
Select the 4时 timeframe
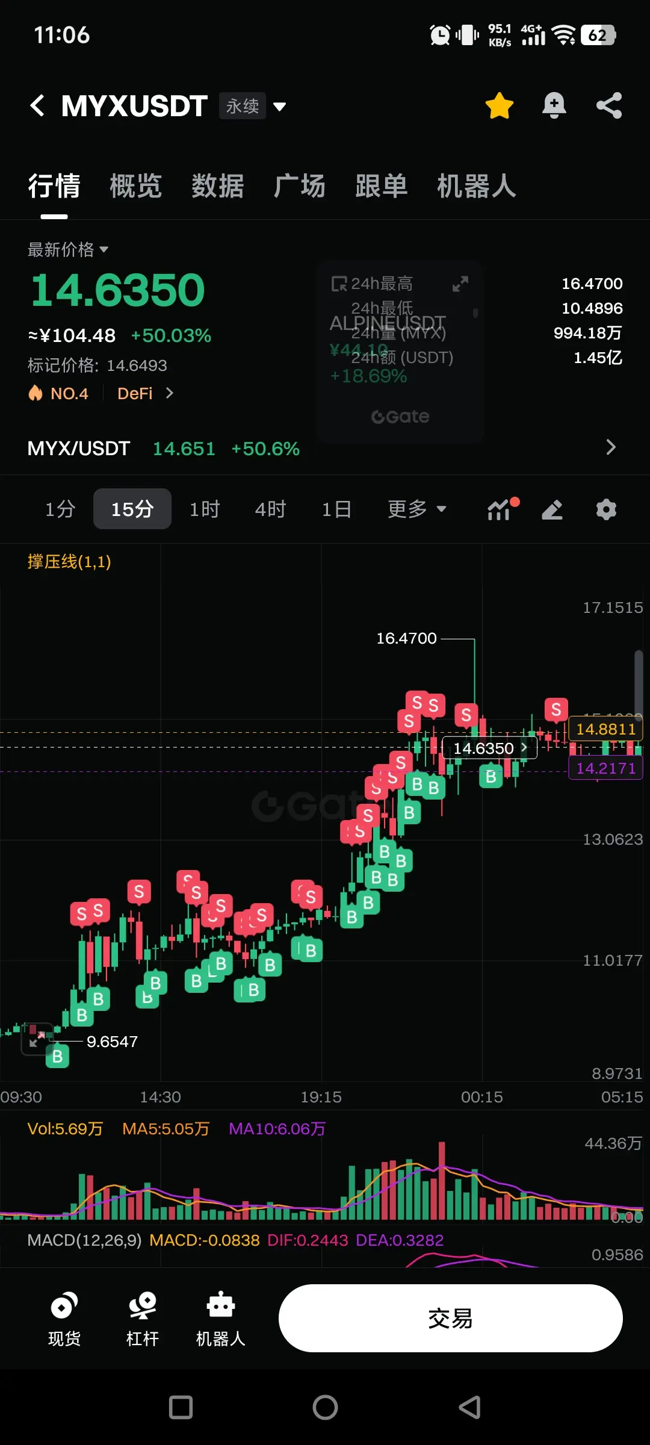(x=270, y=509)
